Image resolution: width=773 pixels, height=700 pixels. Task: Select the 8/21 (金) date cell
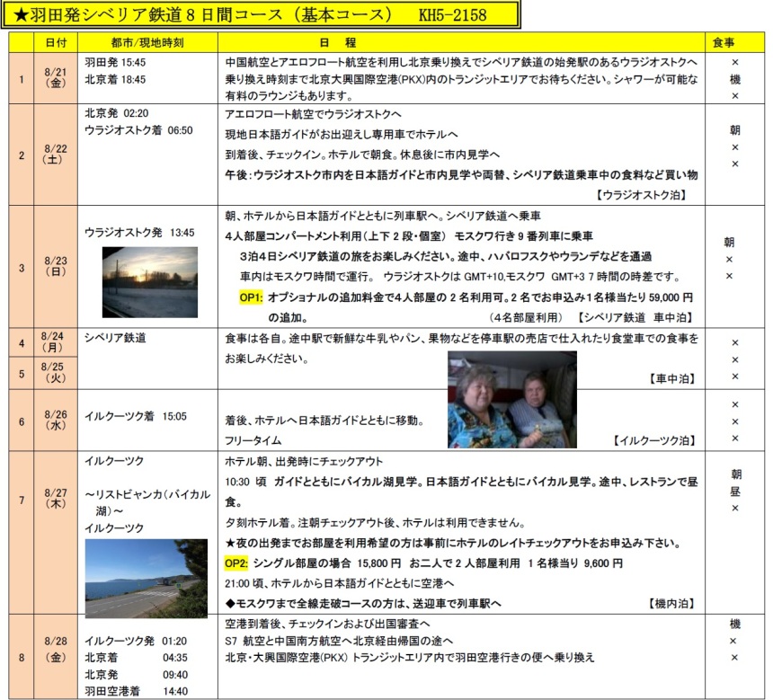click(x=56, y=78)
